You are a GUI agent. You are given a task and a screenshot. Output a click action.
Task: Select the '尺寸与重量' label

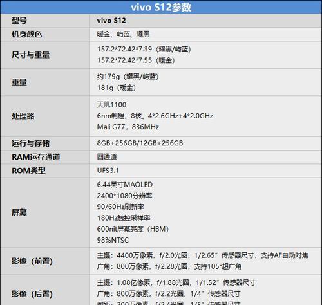coord(30,55)
